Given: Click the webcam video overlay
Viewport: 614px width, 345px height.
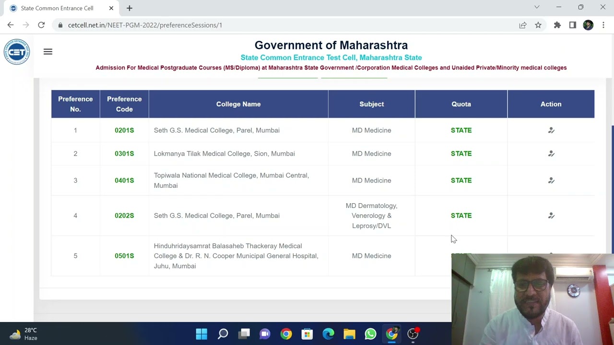Looking at the screenshot, I should (532, 299).
